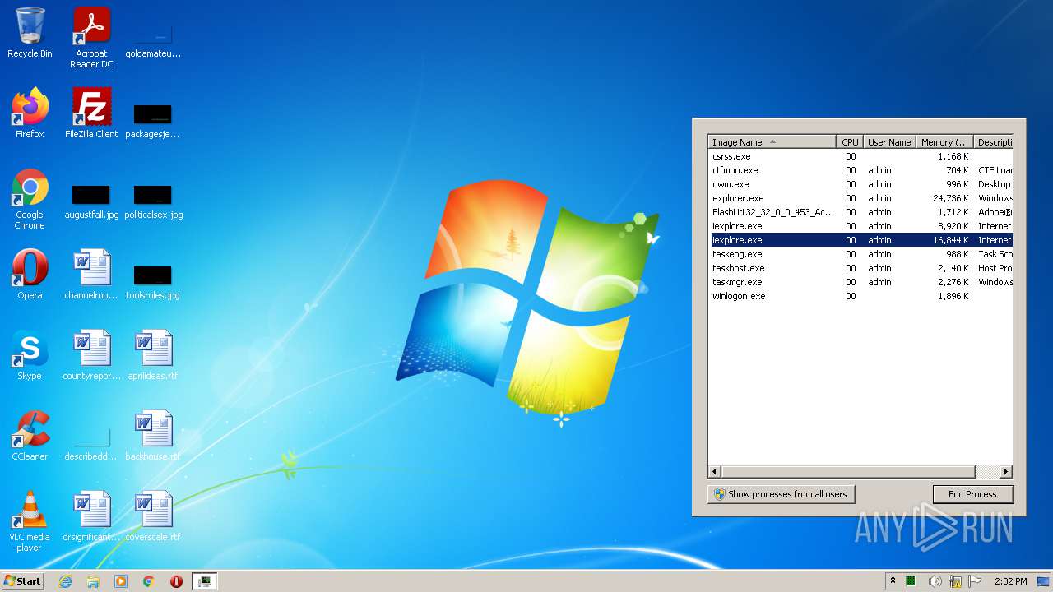Open the Action Center flag icon

(x=975, y=581)
